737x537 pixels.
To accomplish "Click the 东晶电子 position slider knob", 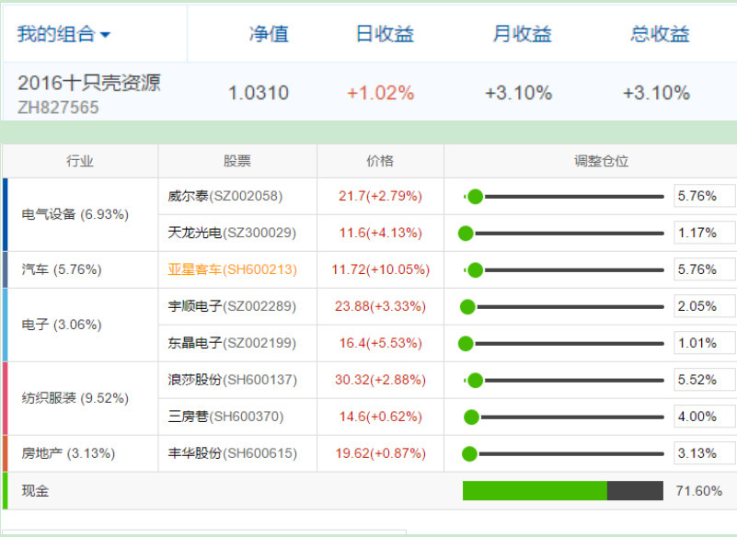I will tap(466, 343).
